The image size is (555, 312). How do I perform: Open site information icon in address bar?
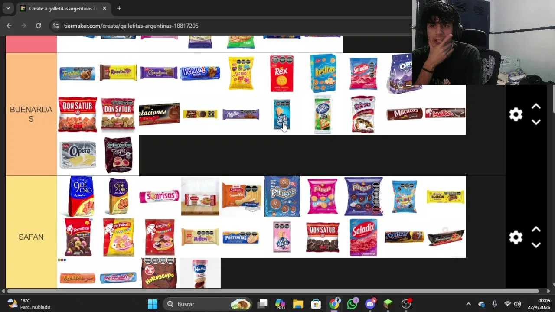coord(55,26)
